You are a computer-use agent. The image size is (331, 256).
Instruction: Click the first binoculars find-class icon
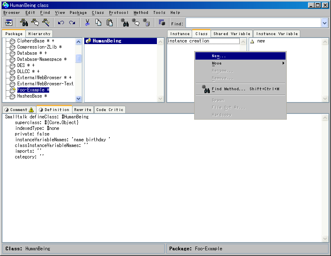[24, 23]
